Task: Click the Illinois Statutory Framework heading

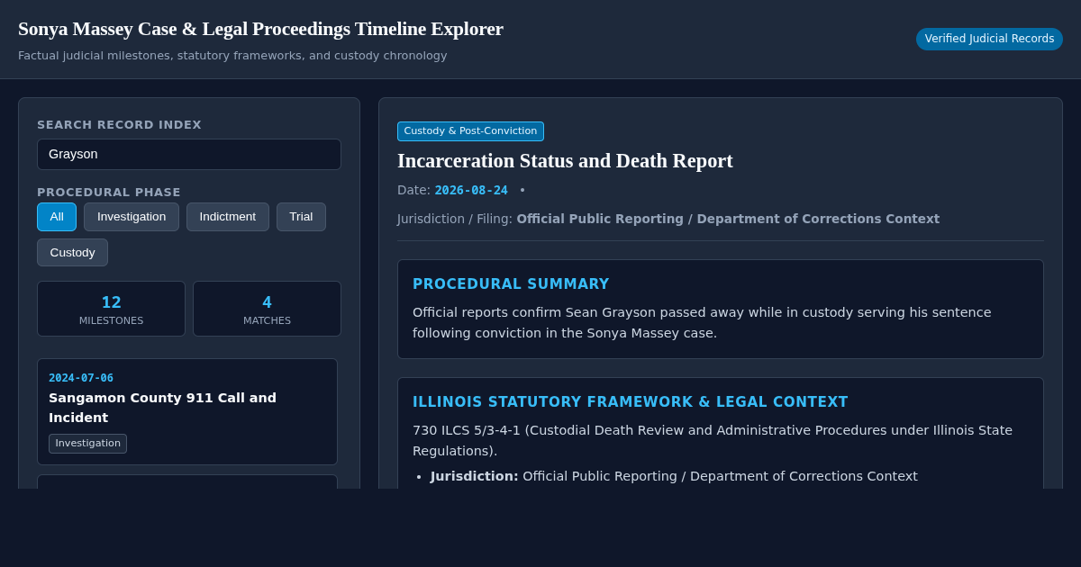Action: tap(631, 402)
